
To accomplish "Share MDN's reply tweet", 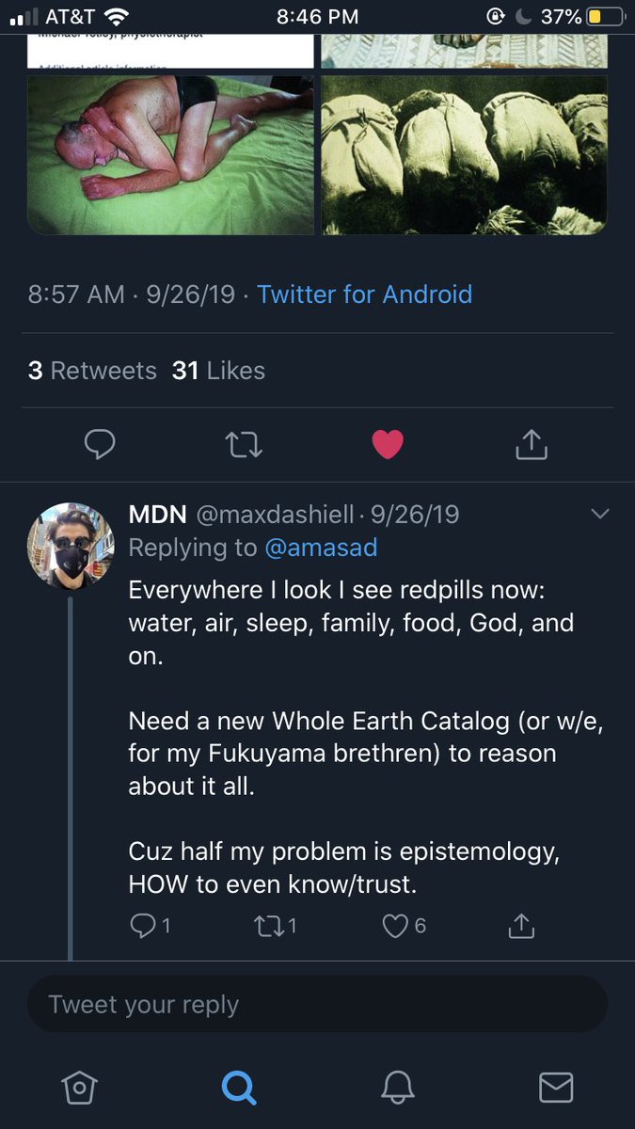I will tap(520, 926).
